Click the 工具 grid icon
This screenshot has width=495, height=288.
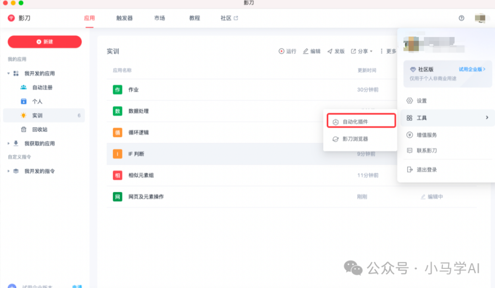coord(409,118)
